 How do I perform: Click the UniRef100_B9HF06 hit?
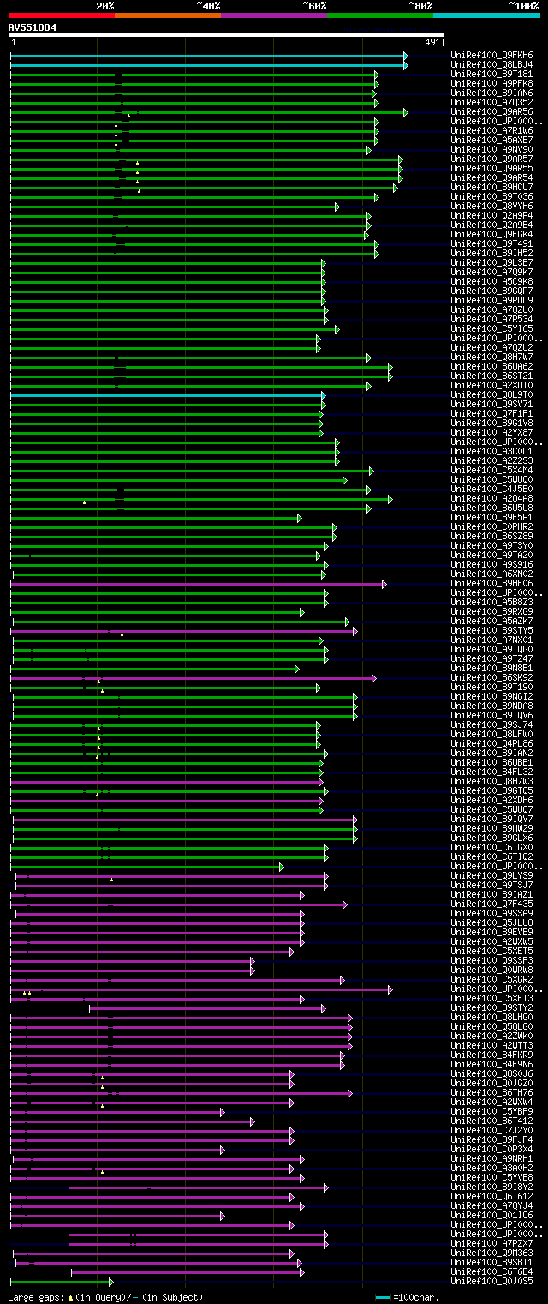coord(491,583)
